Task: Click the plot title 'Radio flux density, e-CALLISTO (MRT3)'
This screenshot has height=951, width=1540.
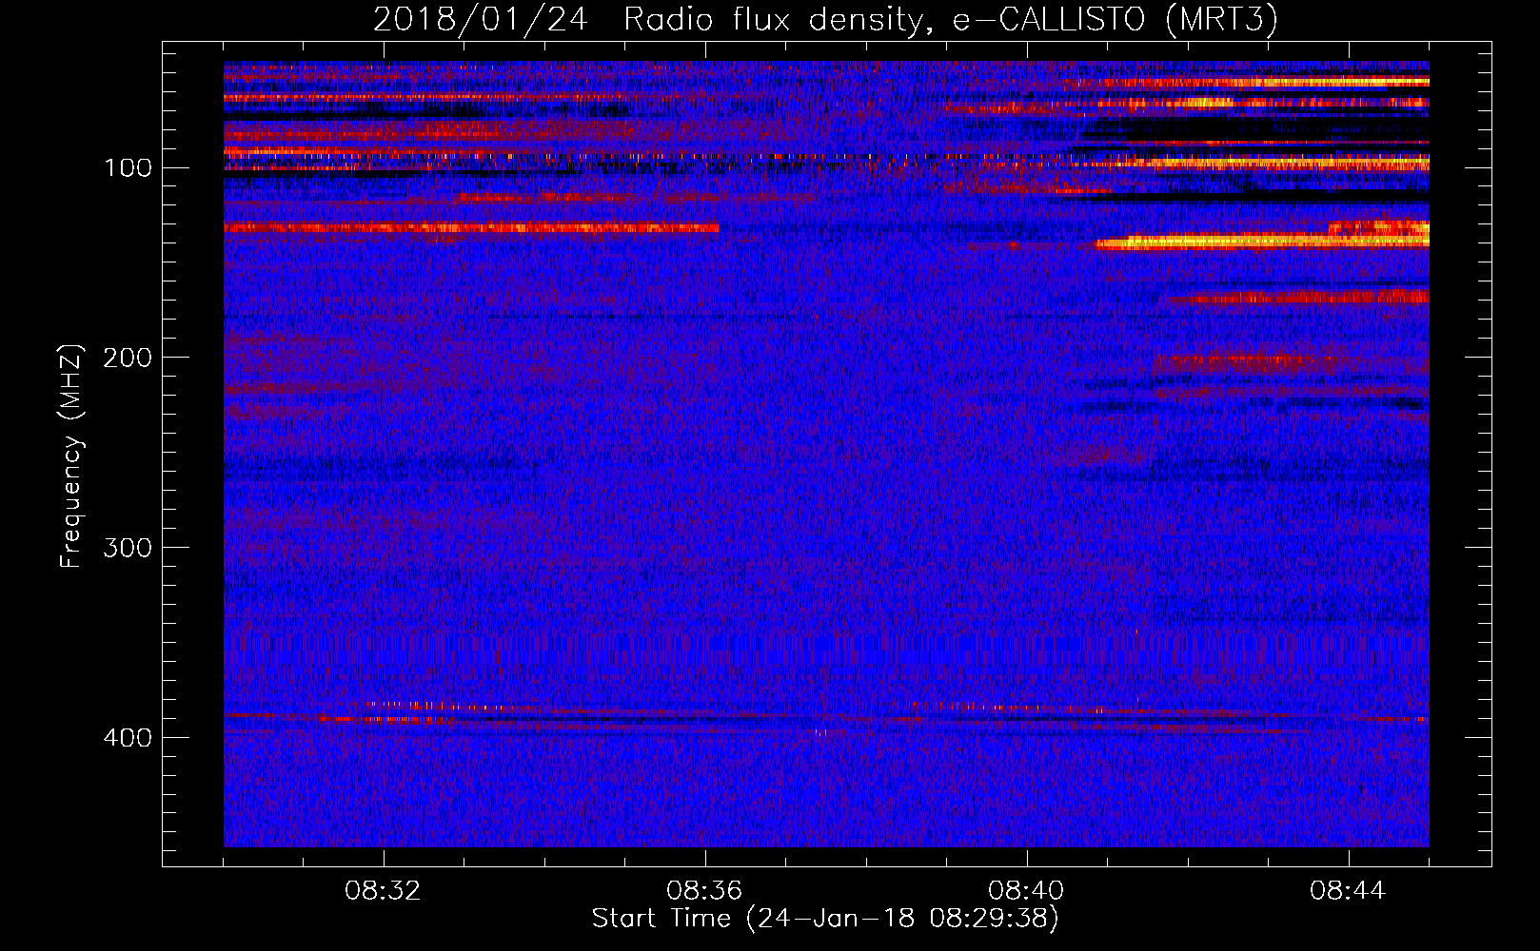Action: 951,19
